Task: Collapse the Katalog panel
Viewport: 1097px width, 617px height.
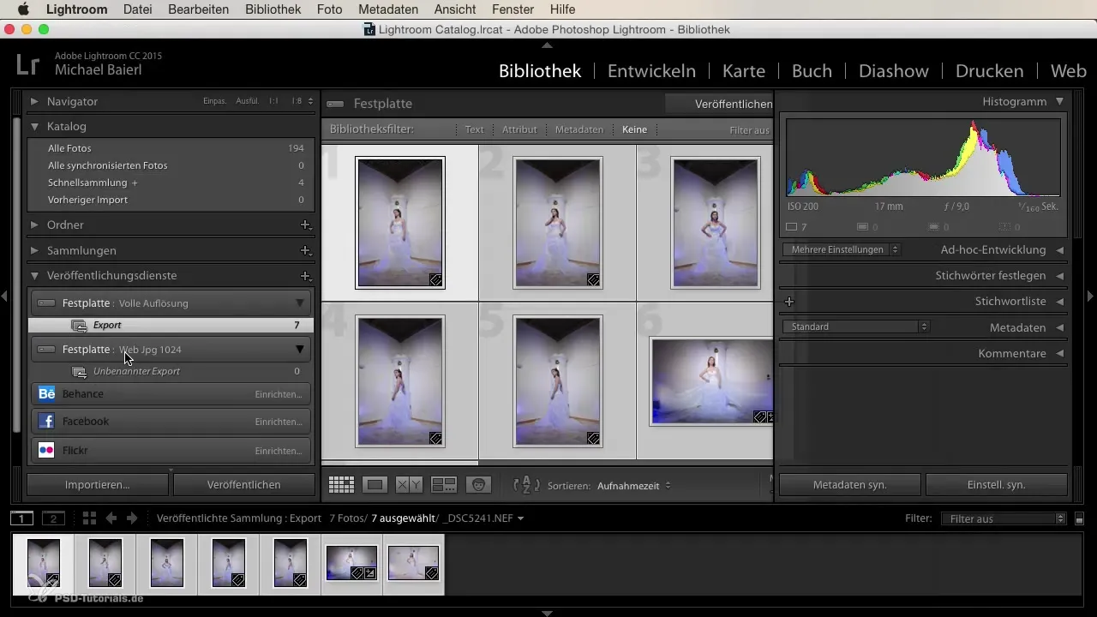Action: pos(34,126)
